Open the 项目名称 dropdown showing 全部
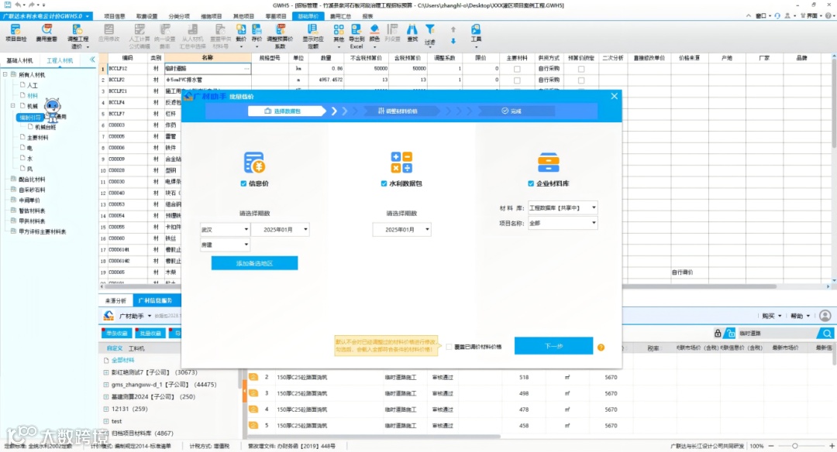Viewport: 837px width, 452px height. click(563, 224)
